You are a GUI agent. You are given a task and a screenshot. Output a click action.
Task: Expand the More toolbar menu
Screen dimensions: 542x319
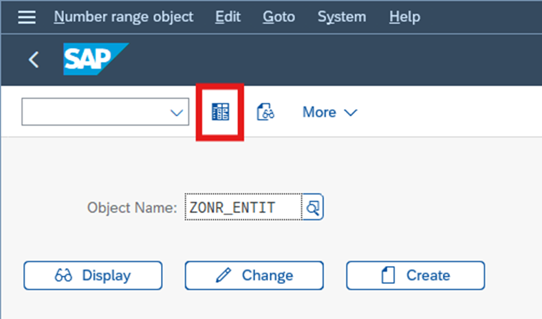point(329,112)
